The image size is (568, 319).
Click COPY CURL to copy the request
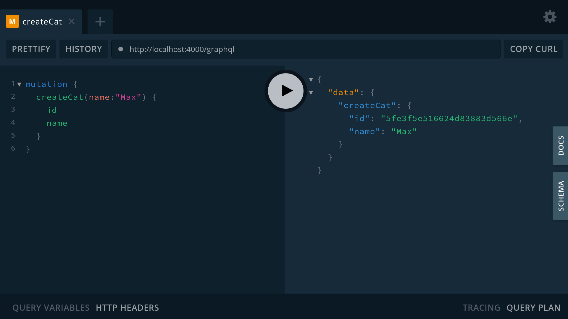[533, 49]
